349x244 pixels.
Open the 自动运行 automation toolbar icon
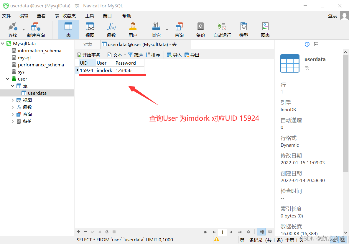(222, 30)
